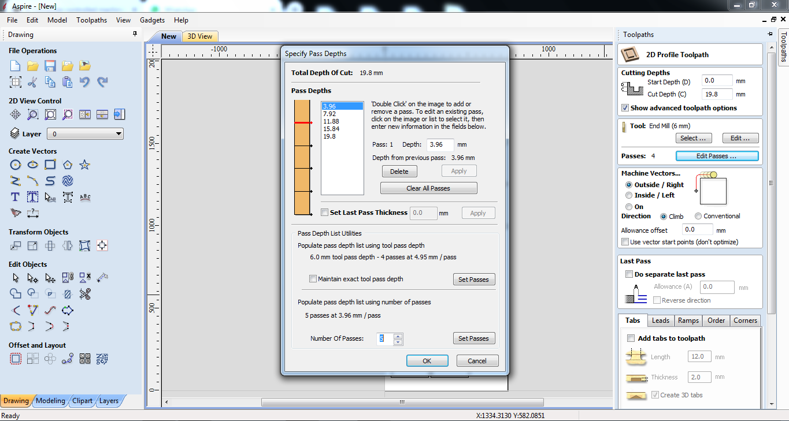Select pass depth 19.8 in the list

coord(342,136)
